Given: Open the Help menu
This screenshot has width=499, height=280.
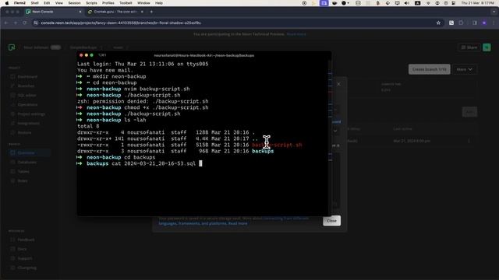Looking at the screenshot, I should tap(159, 3).
